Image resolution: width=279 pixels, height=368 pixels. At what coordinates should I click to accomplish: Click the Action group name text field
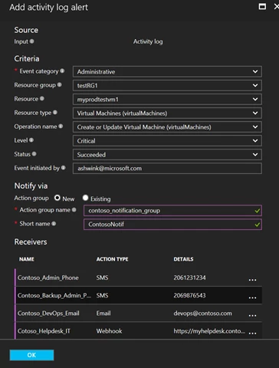tap(172, 211)
